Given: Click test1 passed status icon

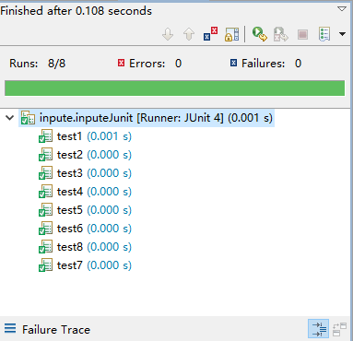Looking at the screenshot, I should 45,136.
